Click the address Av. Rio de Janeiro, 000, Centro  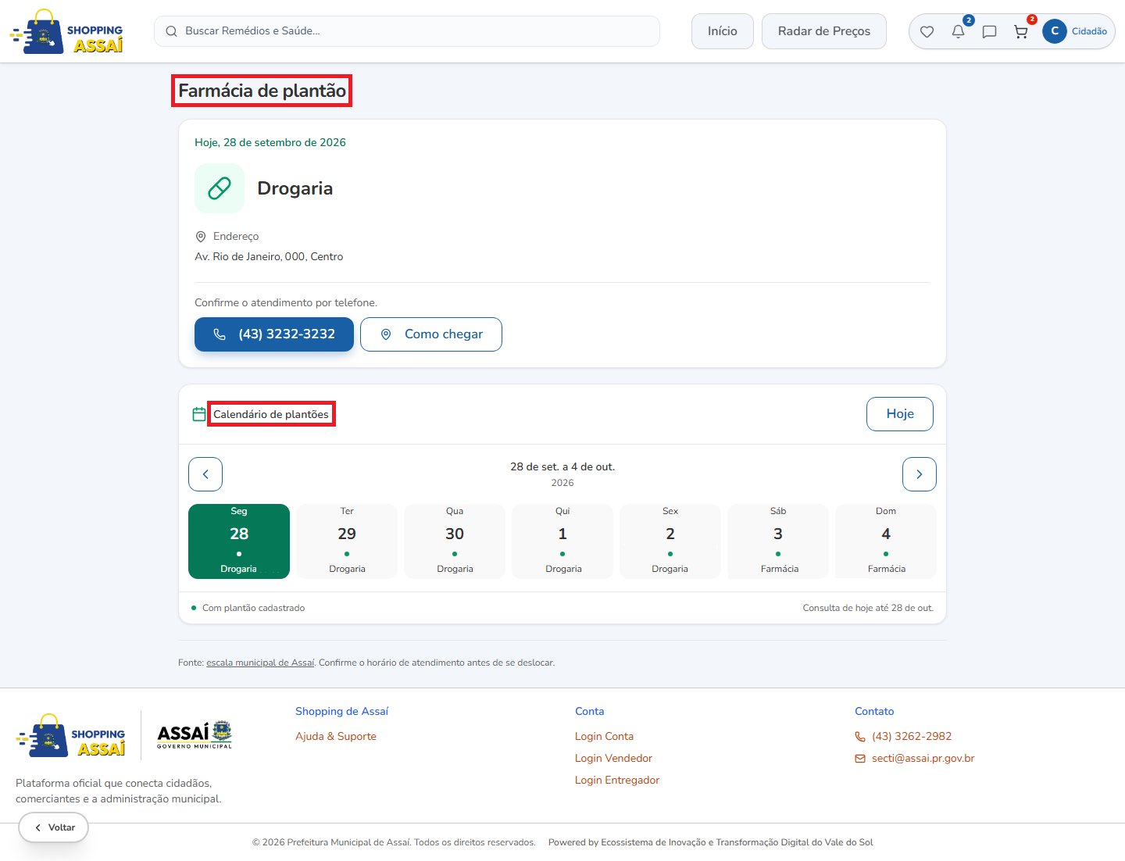[x=269, y=257]
